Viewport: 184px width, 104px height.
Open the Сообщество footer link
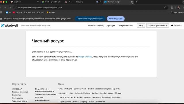(18, 98)
